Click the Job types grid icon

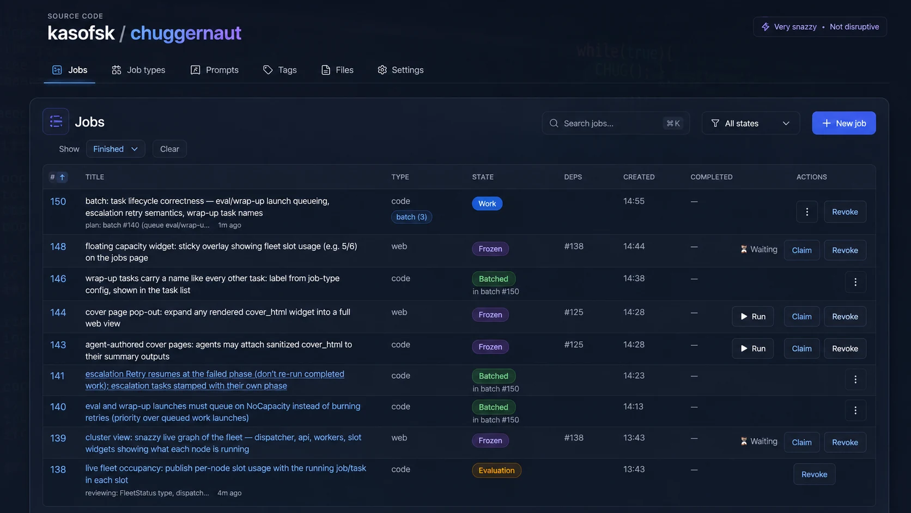coord(116,70)
